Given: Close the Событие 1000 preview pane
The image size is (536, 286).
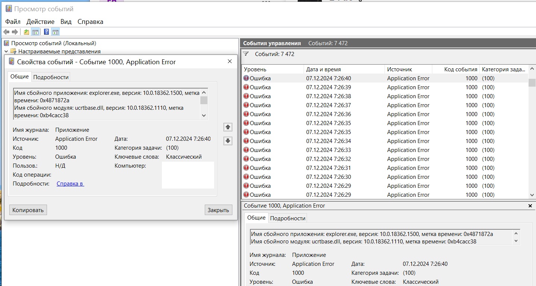Looking at the screenshot, I should point(530,206).
